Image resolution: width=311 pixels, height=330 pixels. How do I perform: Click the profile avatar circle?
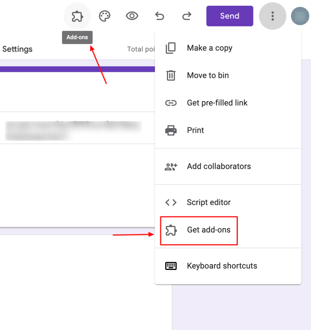(x=300, y=16)
